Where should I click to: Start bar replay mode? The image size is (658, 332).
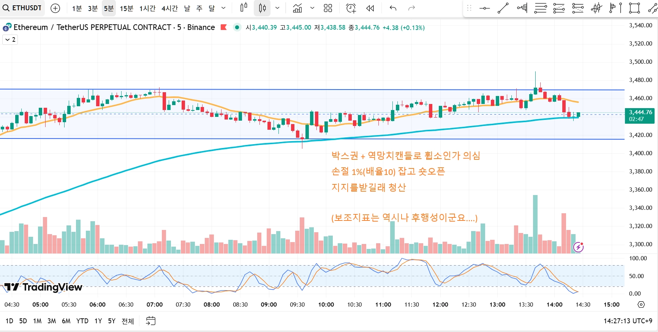point(370,8)
